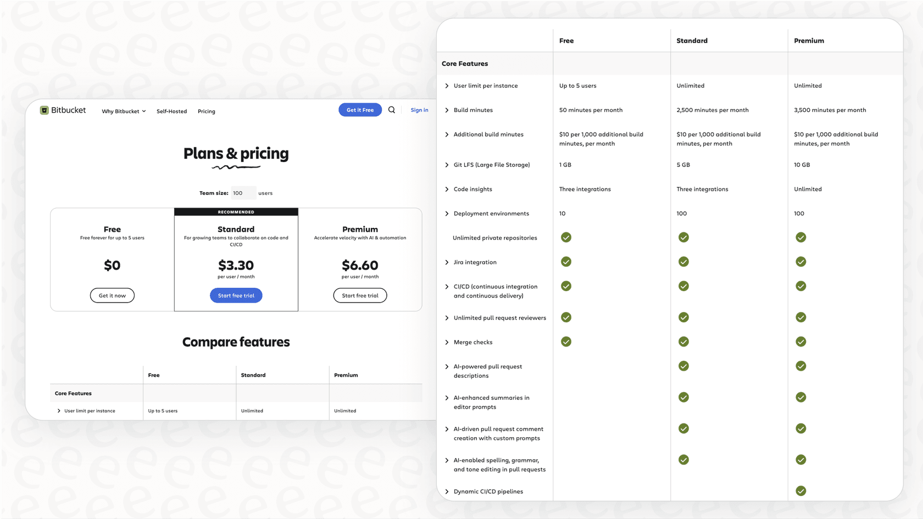
Task: Select the Pricing navigation item
Action: coord(207,111)
